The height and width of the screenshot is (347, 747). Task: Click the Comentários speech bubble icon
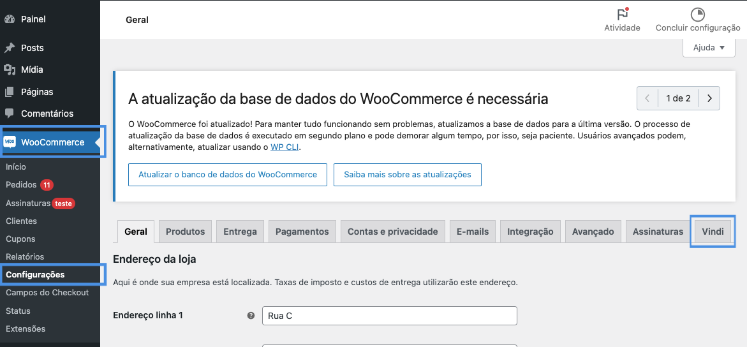10,114
